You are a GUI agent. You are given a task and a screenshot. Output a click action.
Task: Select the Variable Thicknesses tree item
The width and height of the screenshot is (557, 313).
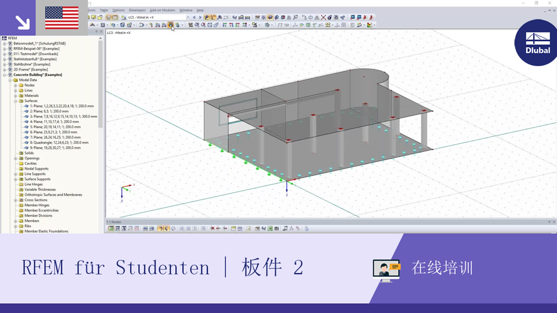coord(40,190)
